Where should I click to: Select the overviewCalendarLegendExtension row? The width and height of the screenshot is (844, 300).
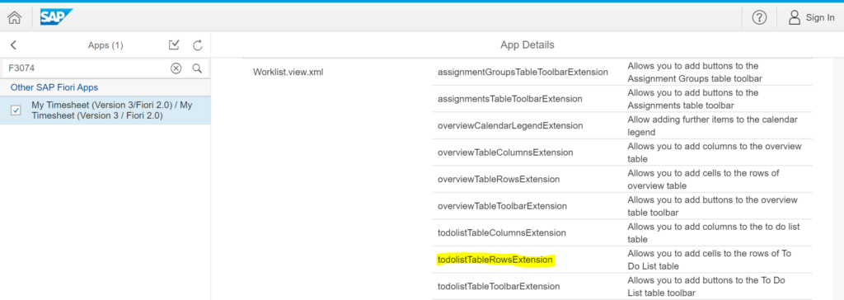[x=622, y=125]
